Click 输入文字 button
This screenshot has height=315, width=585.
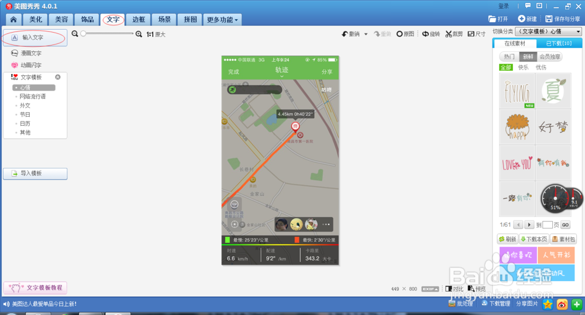[35, 37]
